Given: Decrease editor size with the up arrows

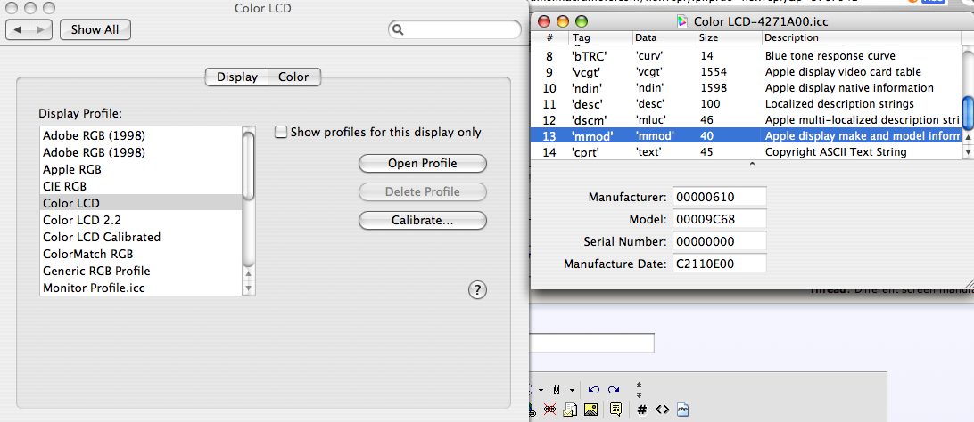Looking at the screenshot, I should tap(640, 385).
